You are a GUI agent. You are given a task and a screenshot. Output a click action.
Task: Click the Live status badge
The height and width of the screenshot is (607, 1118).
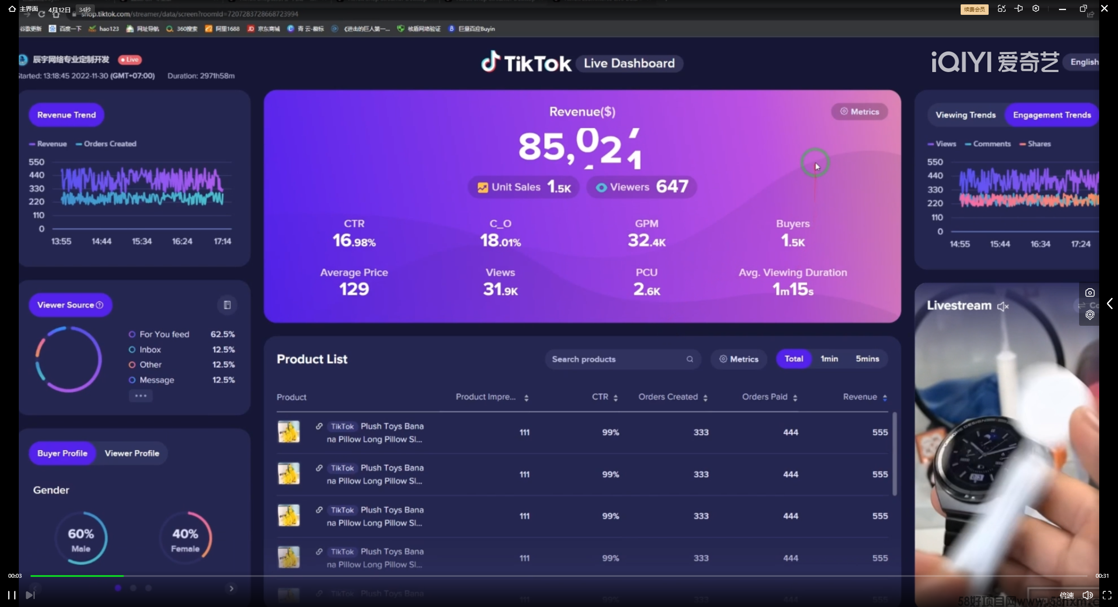[130, 60]
